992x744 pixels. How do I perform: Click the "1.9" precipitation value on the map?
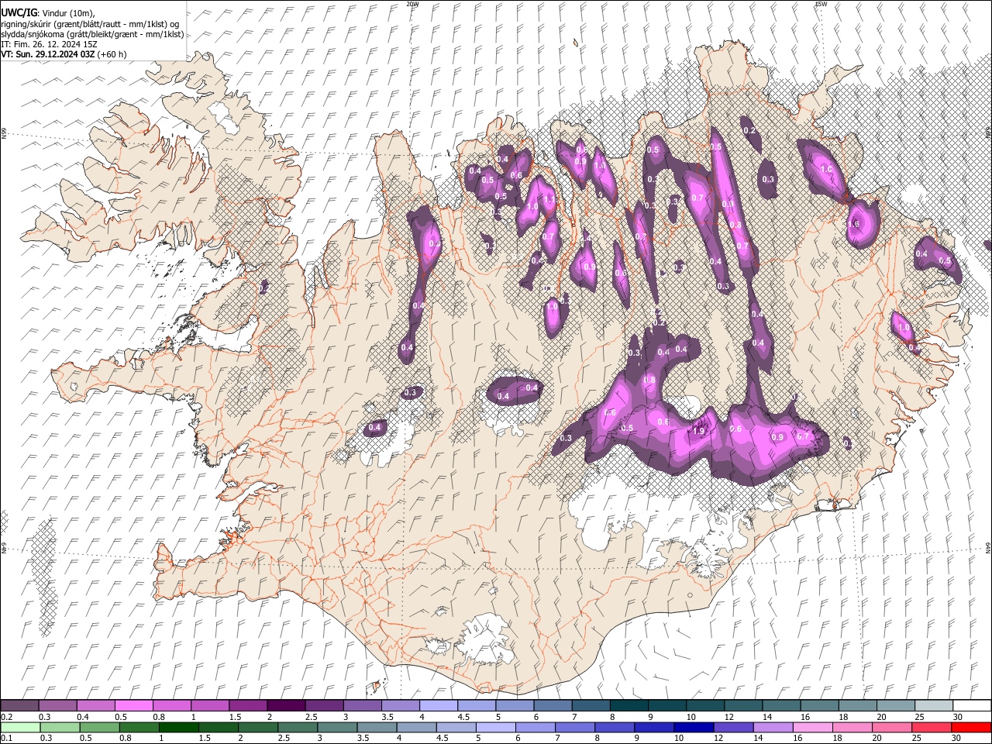coord(698,432)
